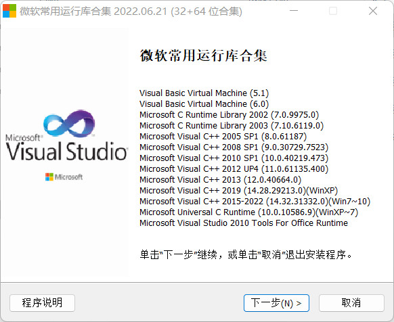394x322 pixels.
Task: Click the 下一步(N) > button
Action: coord(276,303)
